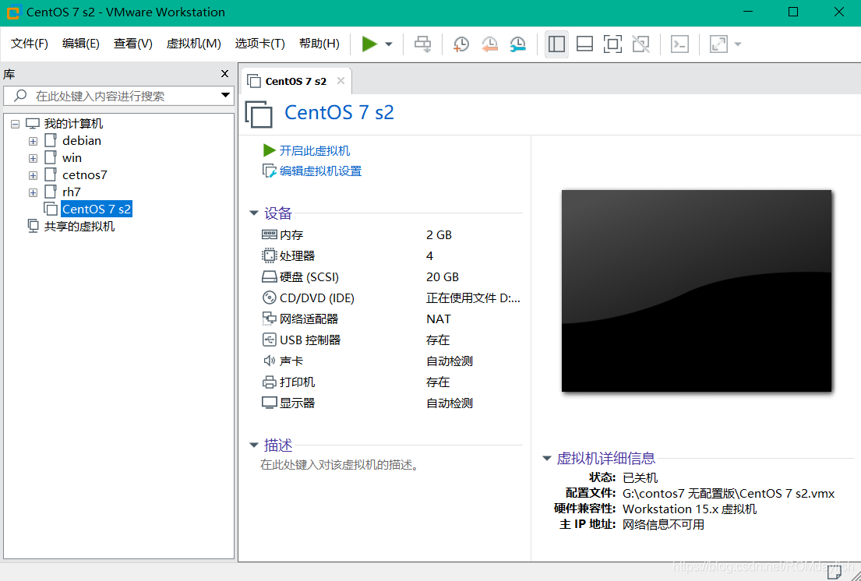This screenshot has width=861, height=581.
Task: Collapse the 设备 section
Action: [253, 213]
